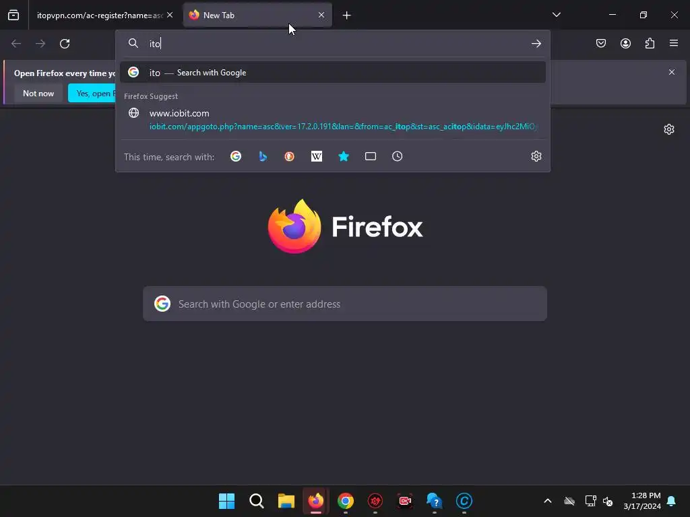Open the blue C app in taskbar
Screen dimensions: 690x517
coord(464,501)
